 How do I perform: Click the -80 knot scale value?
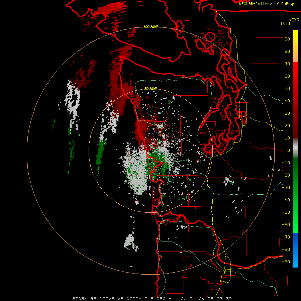click(x=286, y=249)
